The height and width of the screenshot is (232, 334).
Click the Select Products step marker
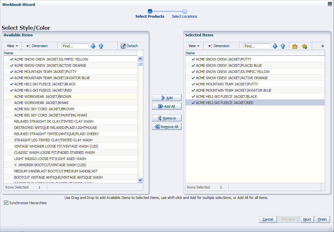point(150,11)
